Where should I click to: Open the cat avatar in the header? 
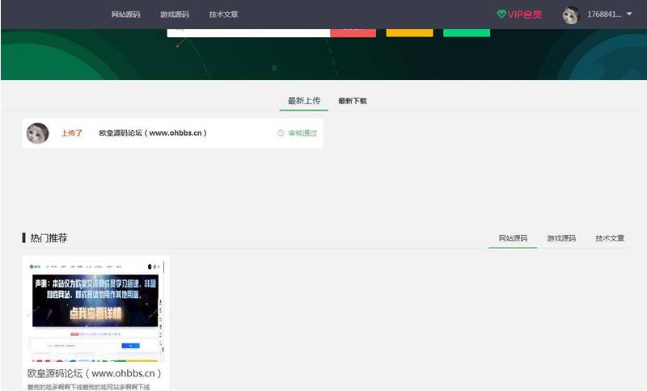571,15
